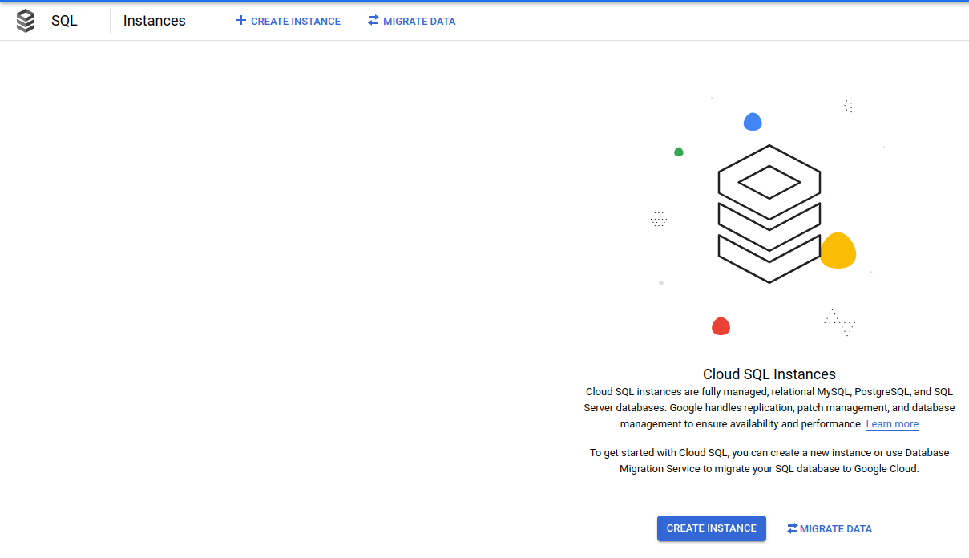
Task: Click MIGRATE DATA below the description text
Action: pos(830,528)
